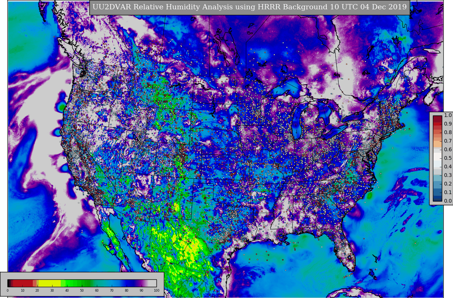Pick the dark blue bottom swatch of vertical colorbar

coord(438,199)
